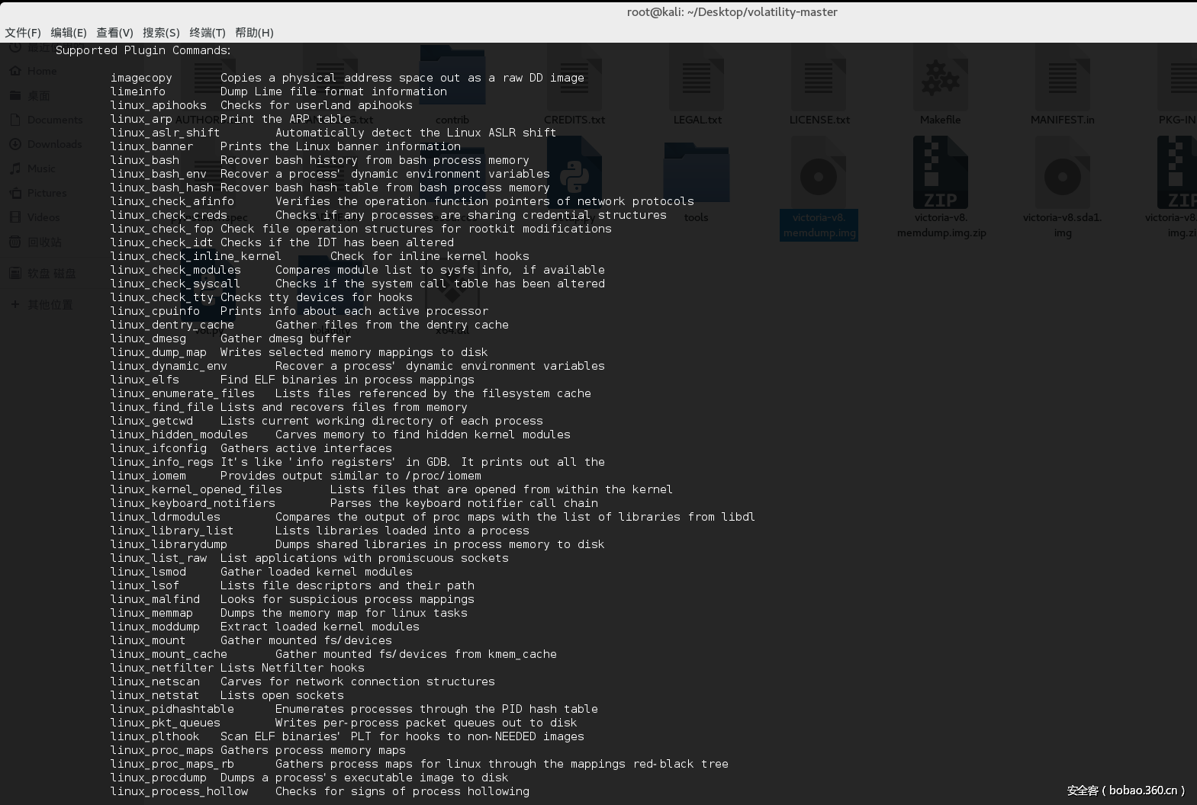Viewport: 1197px width, 805px height.
Task: Select the Makefile gear file icon
Action: coord(940,80)
